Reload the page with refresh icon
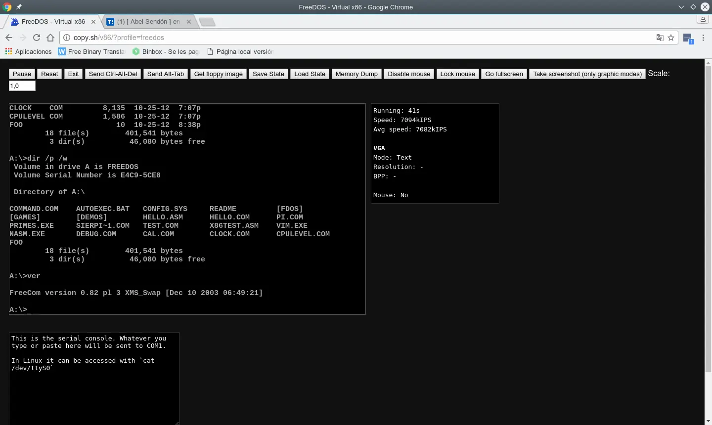The image size is (712, 425). [37, 38]
